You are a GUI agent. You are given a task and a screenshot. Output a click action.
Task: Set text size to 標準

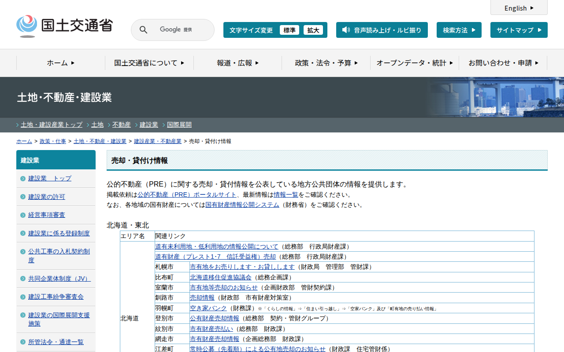coord(289,30)
